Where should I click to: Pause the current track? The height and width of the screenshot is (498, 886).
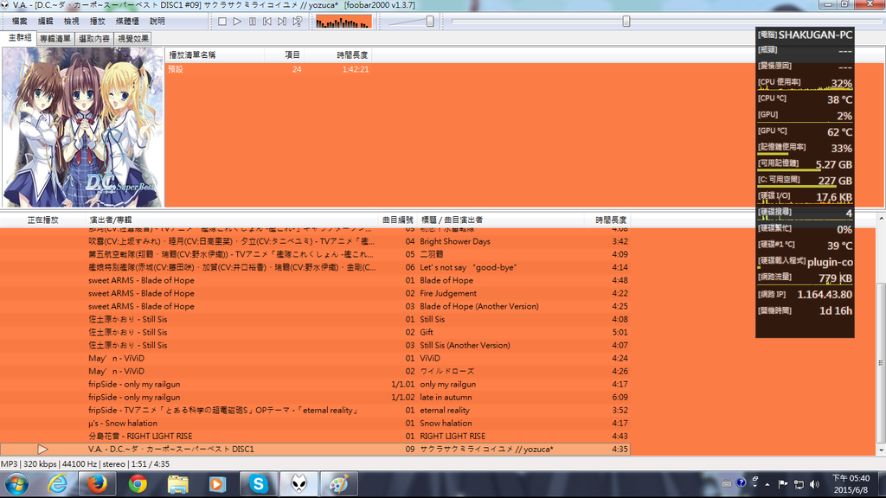[252, 22]
